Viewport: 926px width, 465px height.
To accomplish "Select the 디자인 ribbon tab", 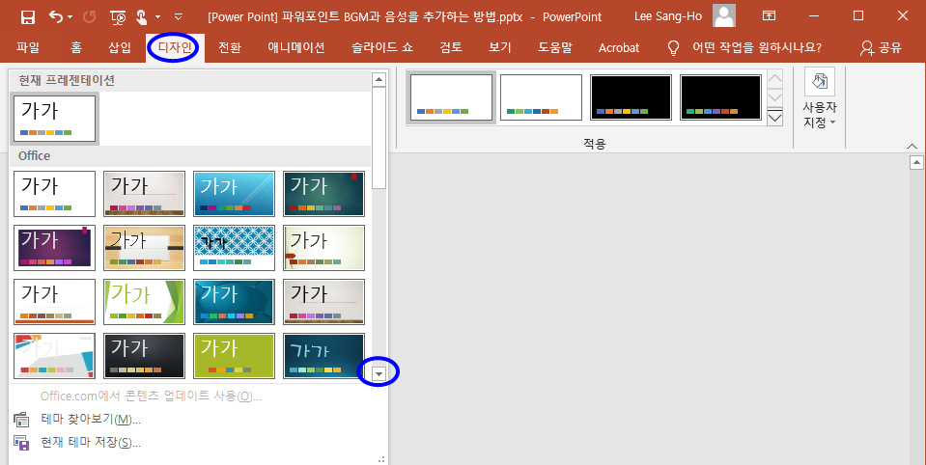I will coord(175,48).
